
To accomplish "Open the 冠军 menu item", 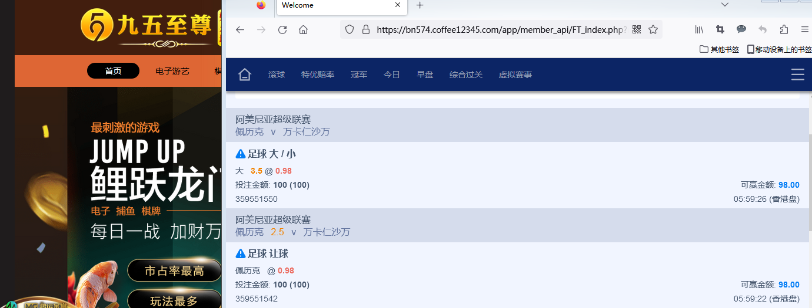I will [x=359, y=75].
